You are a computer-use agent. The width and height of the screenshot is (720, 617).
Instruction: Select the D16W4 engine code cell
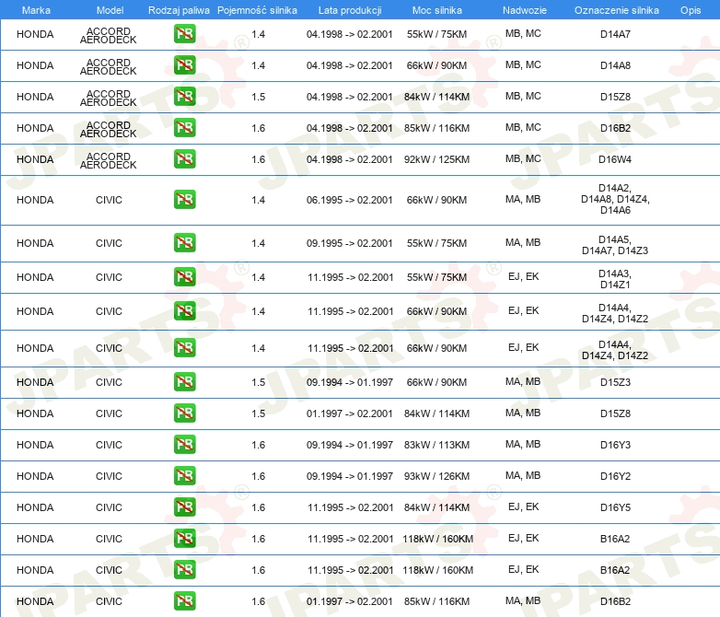[x=615, y=159]
